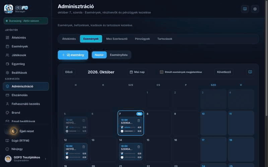Image resolution: width=268 pixels, height=167 pixels.
Task: Click Elszámolás card icon
Action: point(7,95)
